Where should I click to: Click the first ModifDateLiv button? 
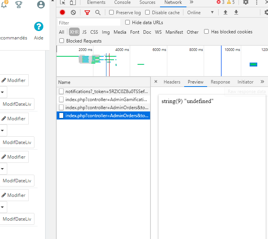click(x=17, y=104)
